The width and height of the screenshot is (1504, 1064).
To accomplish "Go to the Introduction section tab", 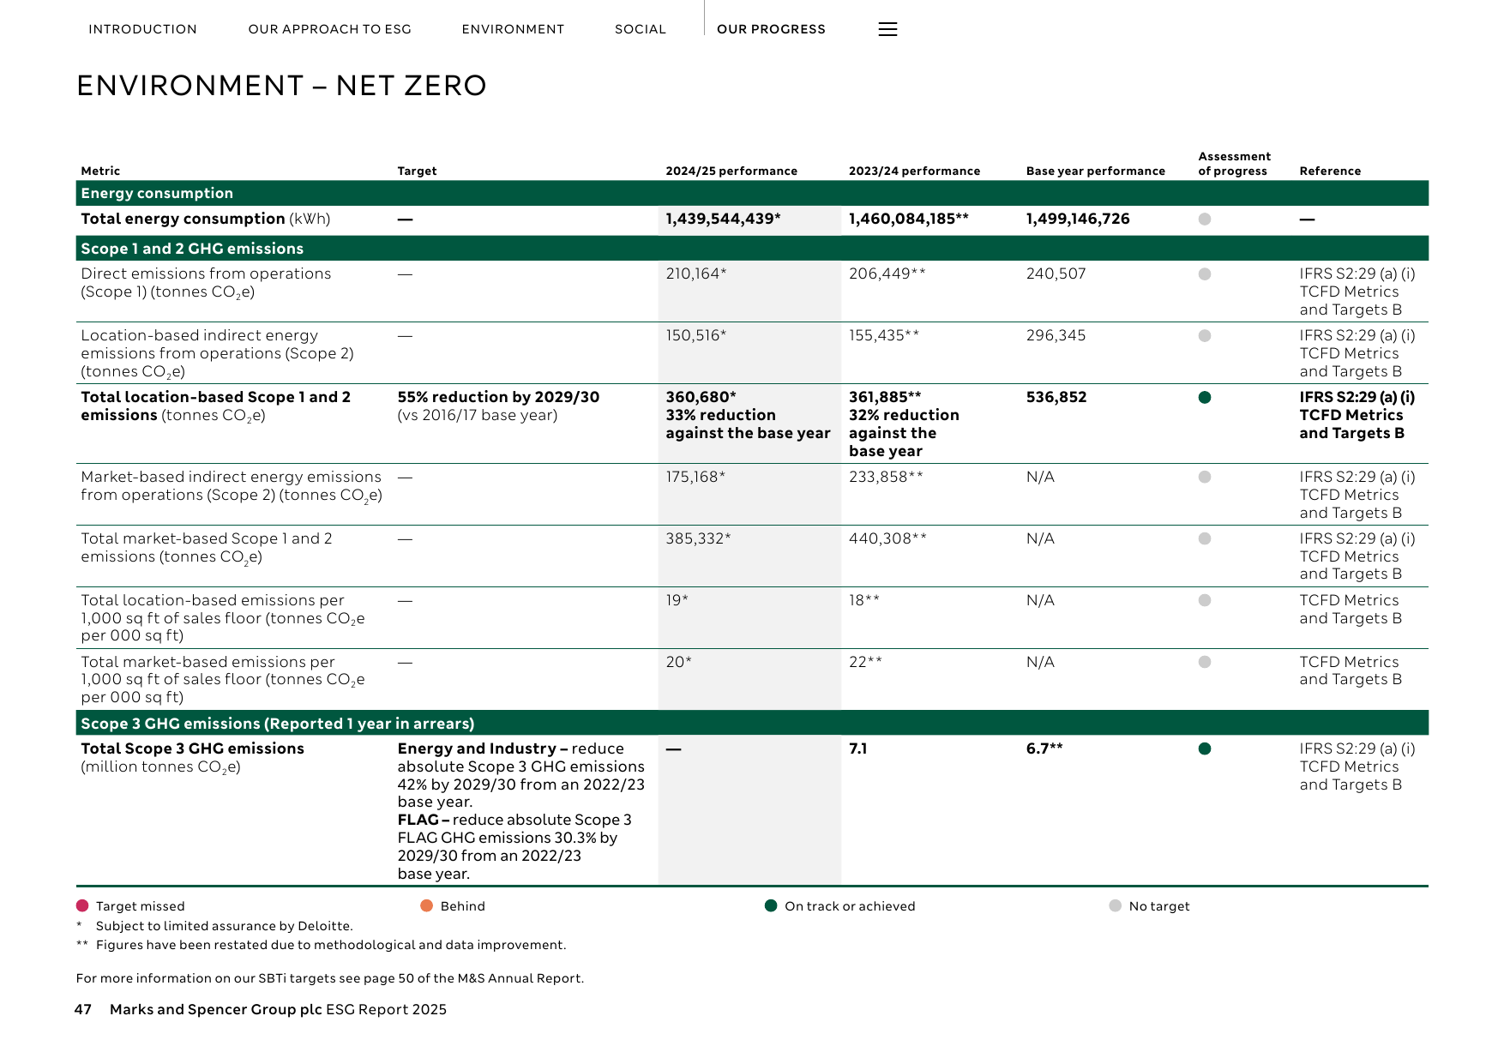I will [x=142, y=29].
